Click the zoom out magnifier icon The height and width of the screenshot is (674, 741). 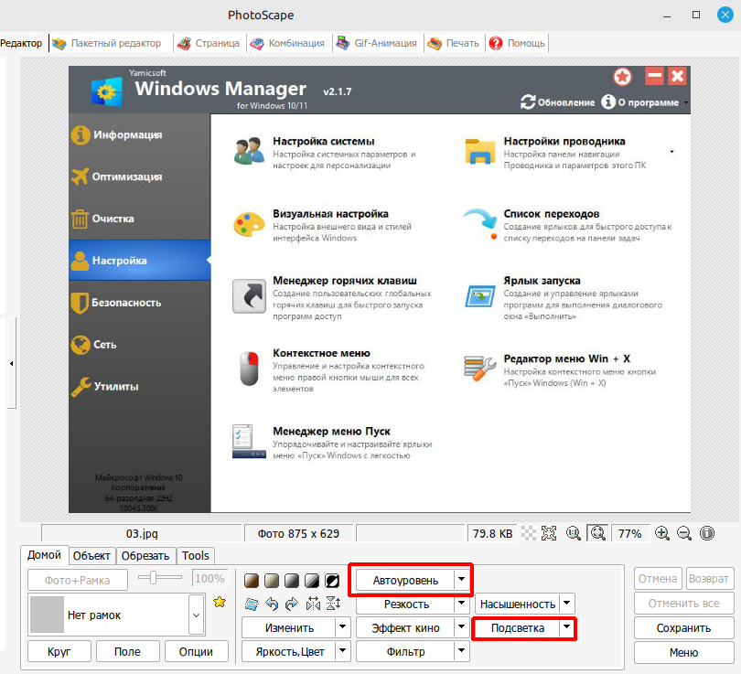(x=683, y=533)
